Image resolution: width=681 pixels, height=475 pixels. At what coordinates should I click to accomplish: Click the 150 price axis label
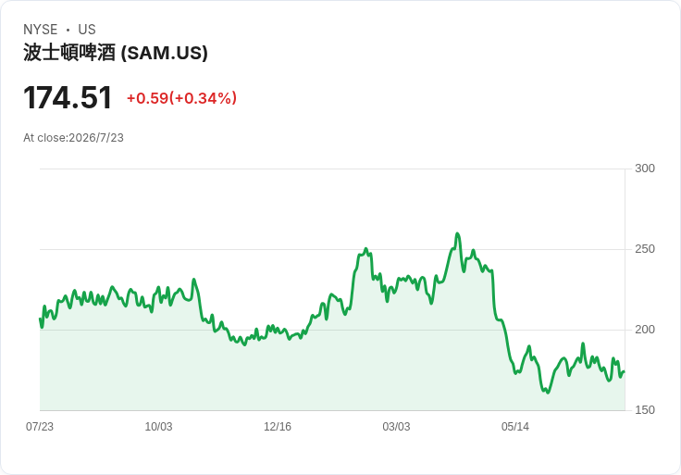tap(645, 410)
